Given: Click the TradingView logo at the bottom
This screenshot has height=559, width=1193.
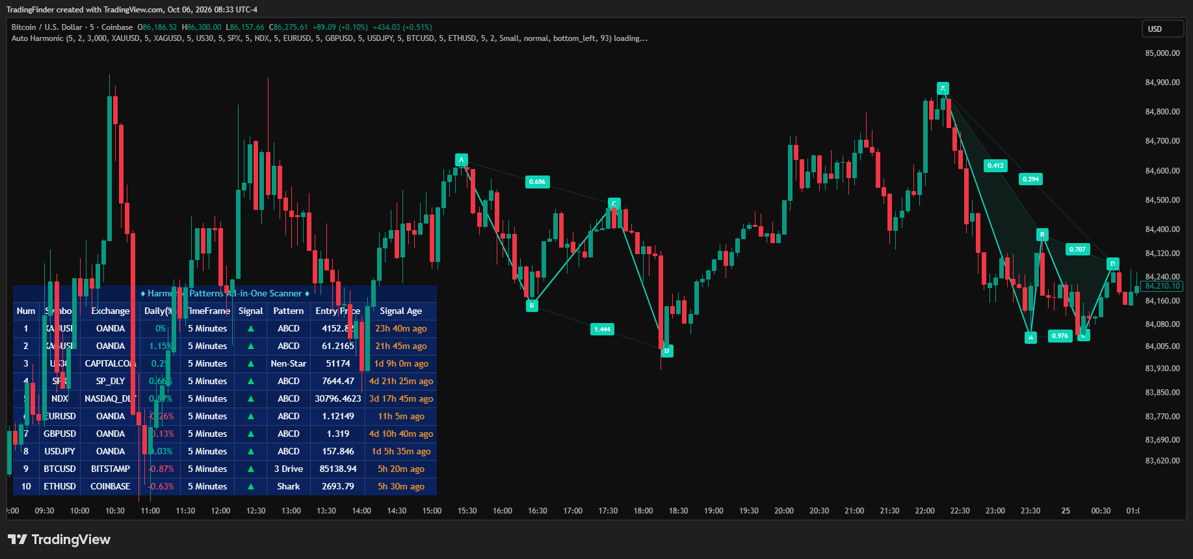Looking at the screenshot, I should [59, 539].
